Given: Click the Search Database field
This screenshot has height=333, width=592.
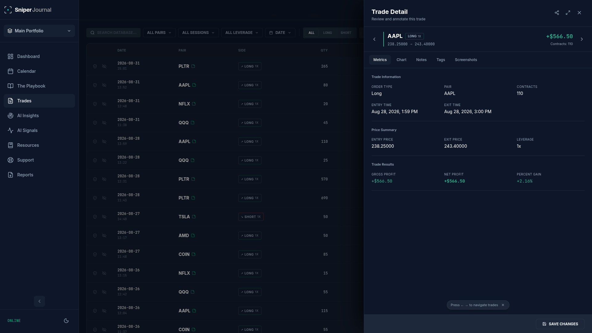Looking at the screenshot, I should (x=113, y=33).
